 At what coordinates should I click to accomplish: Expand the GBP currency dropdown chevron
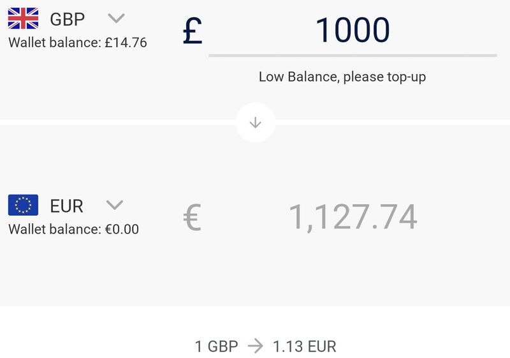pos(116,19)
